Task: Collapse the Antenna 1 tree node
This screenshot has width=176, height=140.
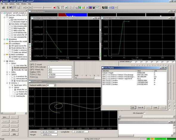Action: pos(7,83)
